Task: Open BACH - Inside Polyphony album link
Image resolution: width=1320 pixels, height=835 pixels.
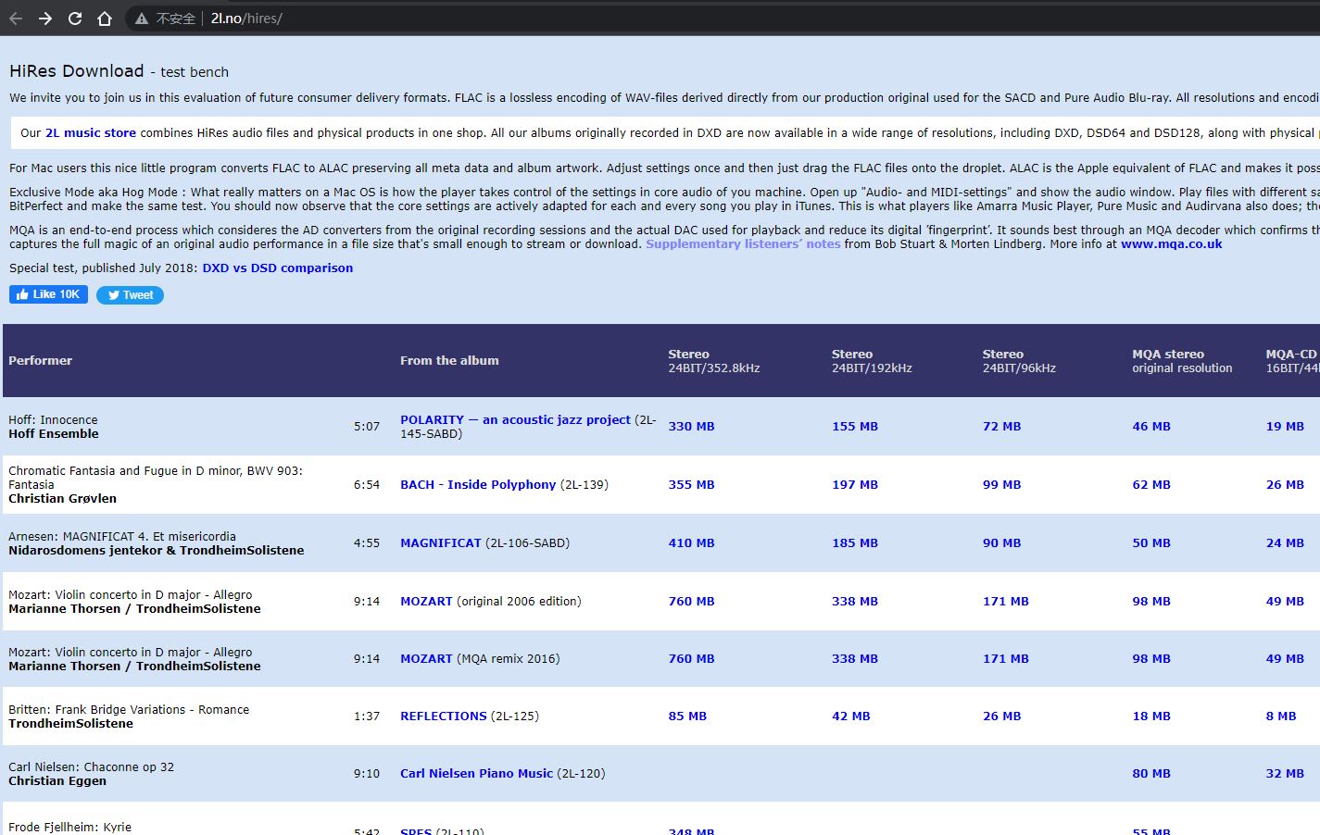Action: 478,485
